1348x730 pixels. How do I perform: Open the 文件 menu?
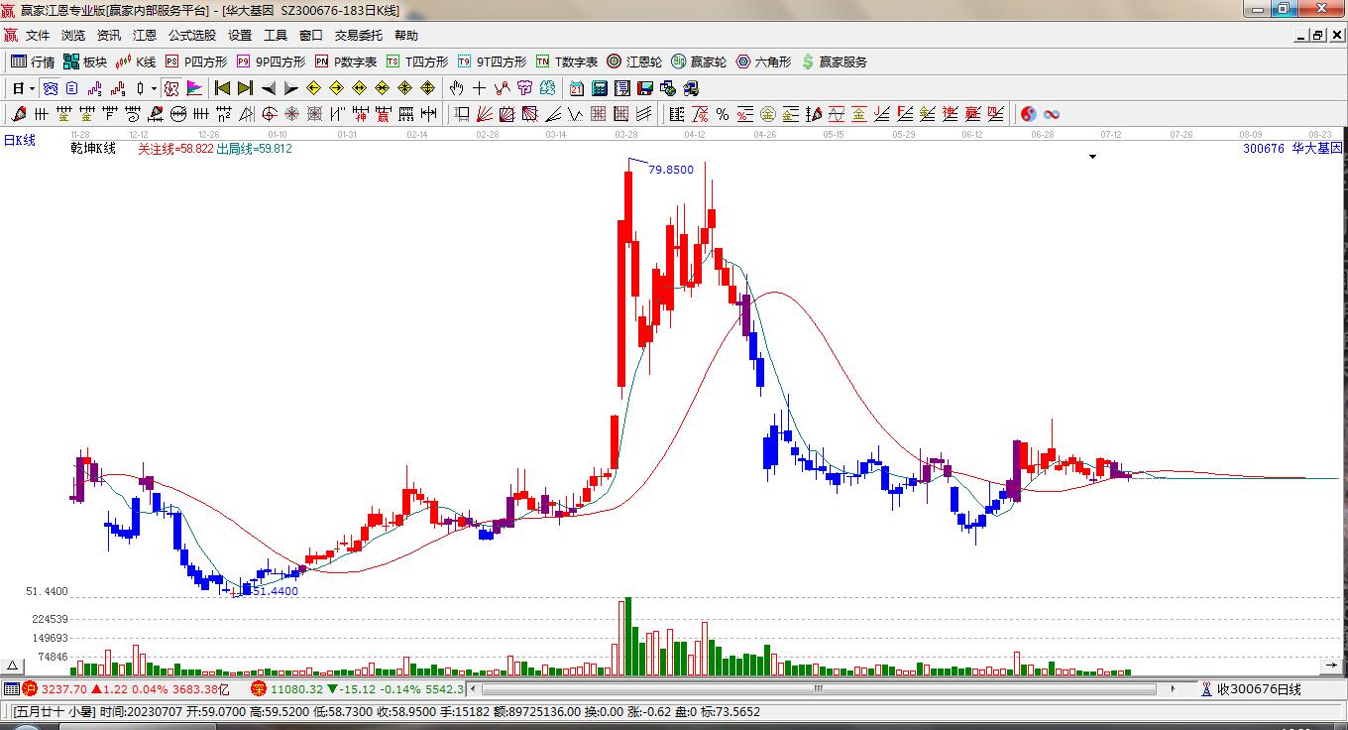tap(38, 36)
